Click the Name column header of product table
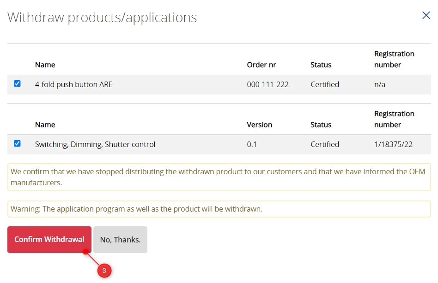This screenshot has width=438, height=283. tap(44, 65)
